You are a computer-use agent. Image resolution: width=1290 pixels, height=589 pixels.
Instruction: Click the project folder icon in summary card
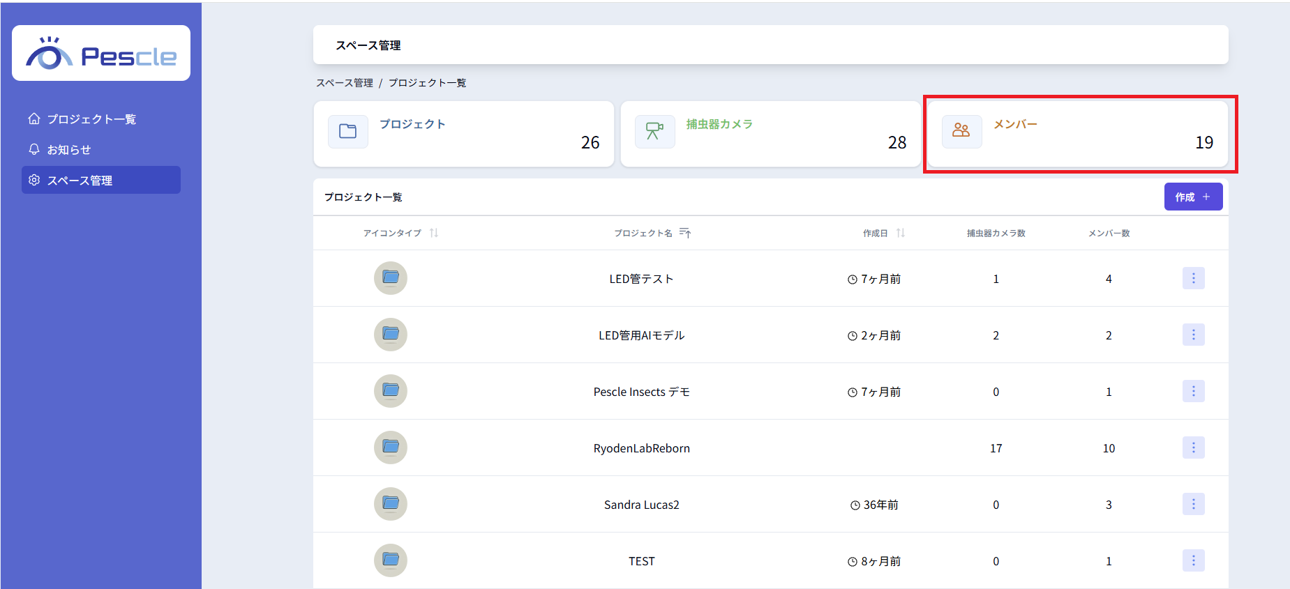pyautogui.click(x=347, y=132)
